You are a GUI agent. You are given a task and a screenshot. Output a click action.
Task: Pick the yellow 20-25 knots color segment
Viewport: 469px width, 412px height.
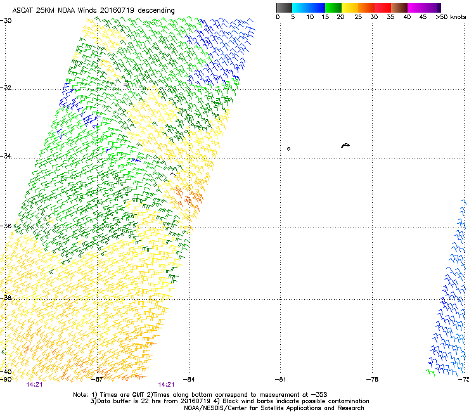point(350,8)
